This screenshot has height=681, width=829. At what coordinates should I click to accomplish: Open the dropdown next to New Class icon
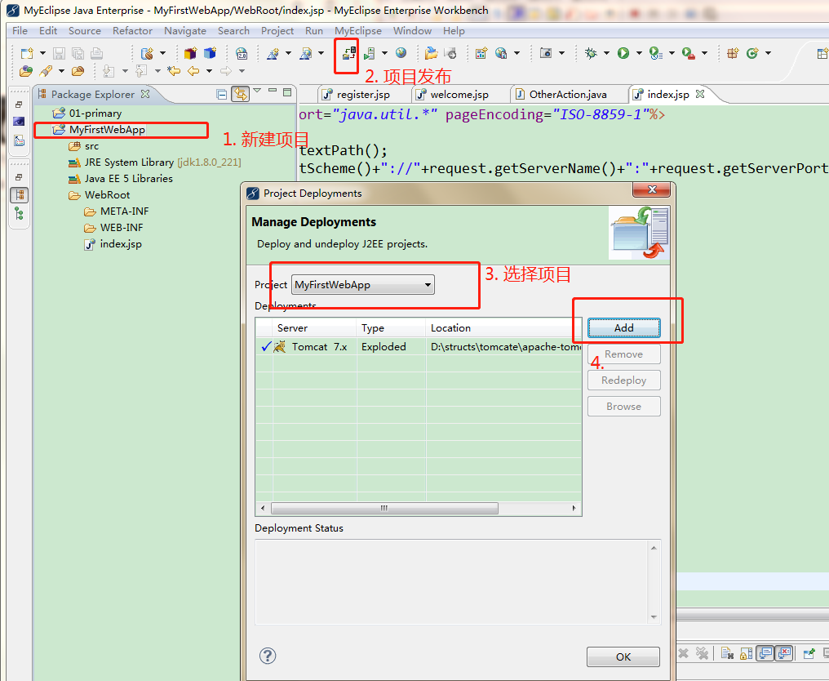768,53
